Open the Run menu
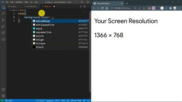 click(36, 2)
